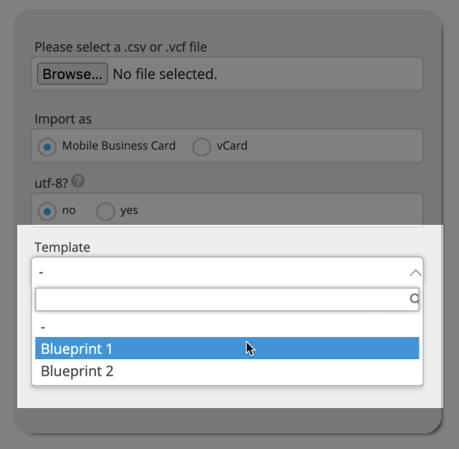Click the Template select box showing '-'
This screenshot has width=459, height=449.
(x=215, y=272)
